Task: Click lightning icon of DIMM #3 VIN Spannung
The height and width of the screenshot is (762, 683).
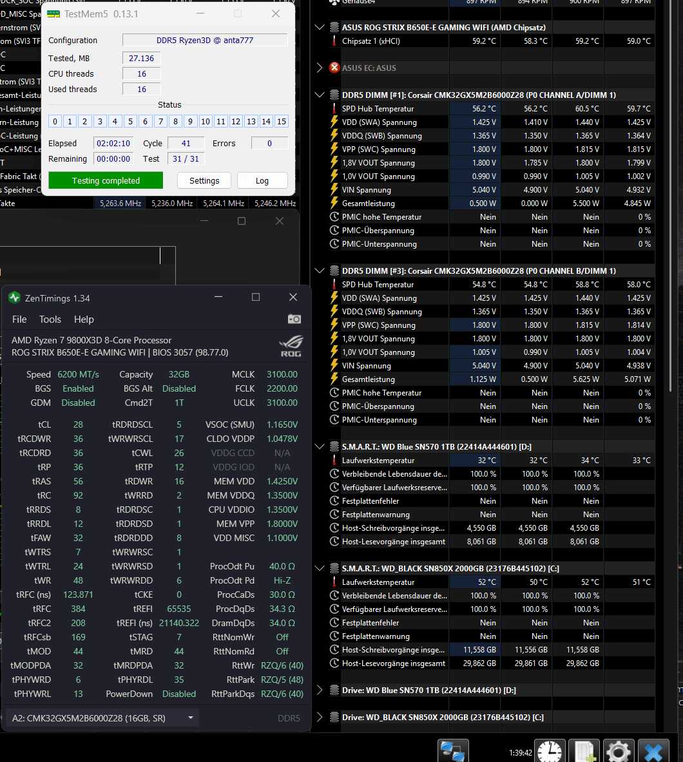Action: (334, 365)
